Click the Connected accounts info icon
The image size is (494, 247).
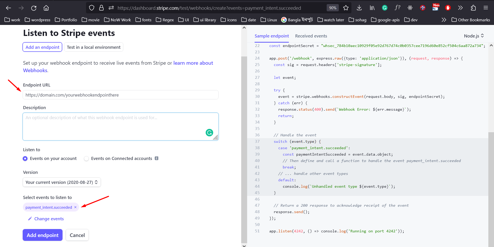click(157, 158)
